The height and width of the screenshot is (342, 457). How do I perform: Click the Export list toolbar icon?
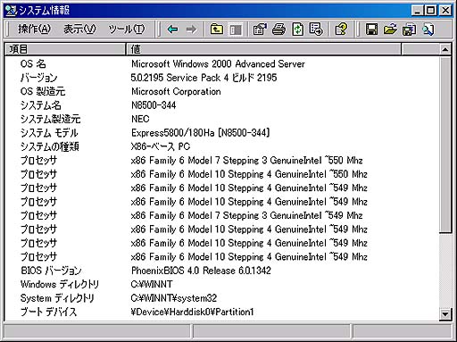(x=316, y=29)
